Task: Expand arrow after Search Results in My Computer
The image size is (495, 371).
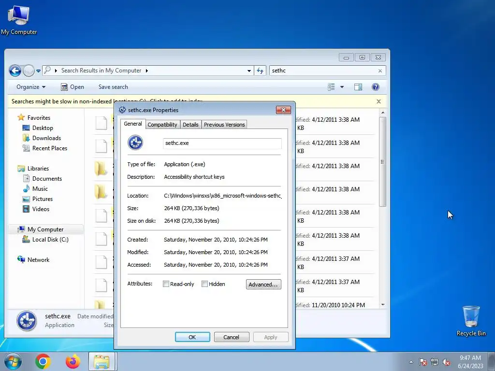Action: pyautogui.click(x=147, y=71)
